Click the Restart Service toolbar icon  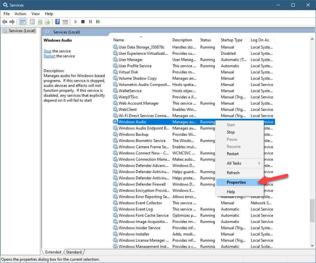(x=98, y=22)
